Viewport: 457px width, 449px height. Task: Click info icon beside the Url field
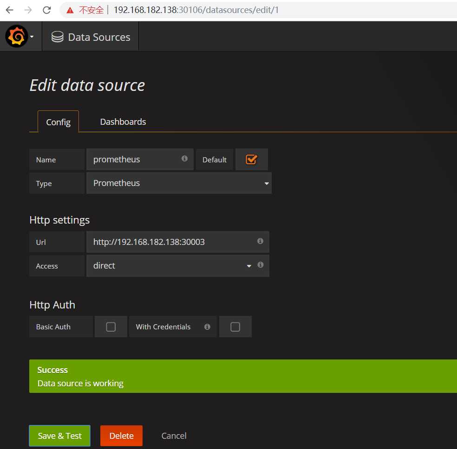click(x=260, y=241)
